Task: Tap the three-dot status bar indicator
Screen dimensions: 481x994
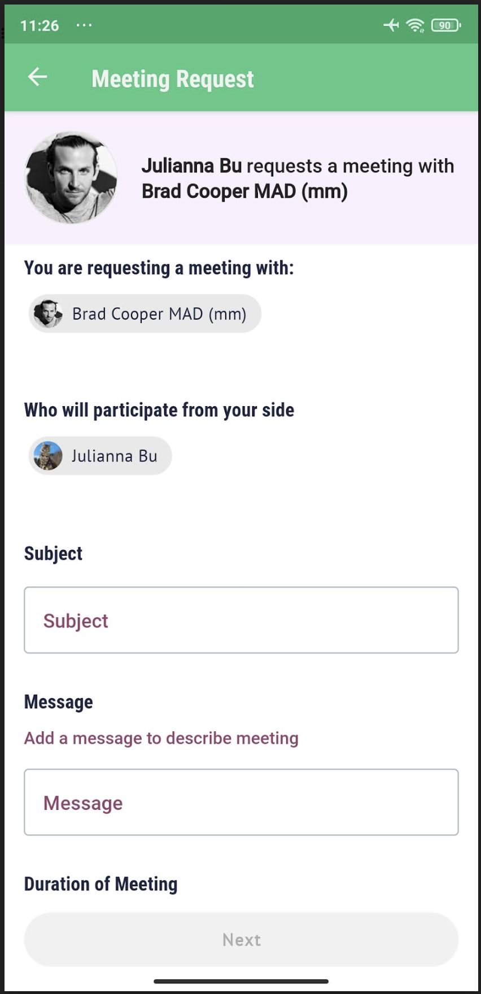Action: pos(84,25)
